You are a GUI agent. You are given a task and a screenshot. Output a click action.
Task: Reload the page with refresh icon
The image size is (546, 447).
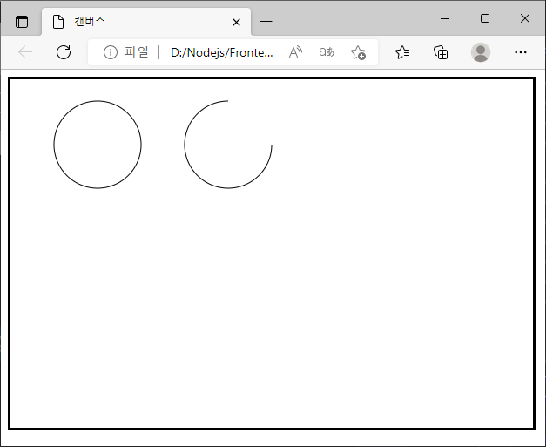point(64,52)
